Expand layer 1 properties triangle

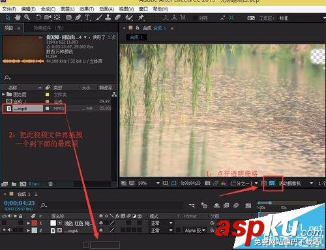[29, 223]
